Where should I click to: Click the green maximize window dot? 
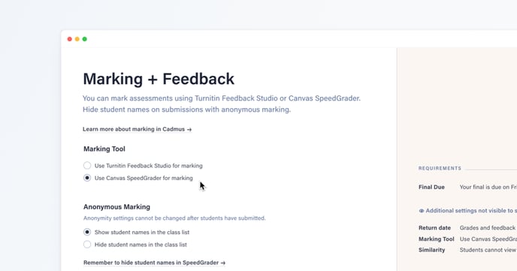tap(85, 39)
